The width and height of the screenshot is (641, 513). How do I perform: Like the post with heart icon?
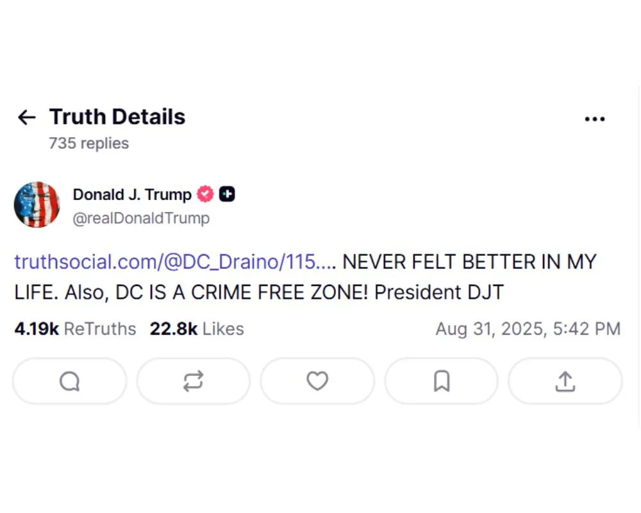pyautogui.click(x=317, y=382)
